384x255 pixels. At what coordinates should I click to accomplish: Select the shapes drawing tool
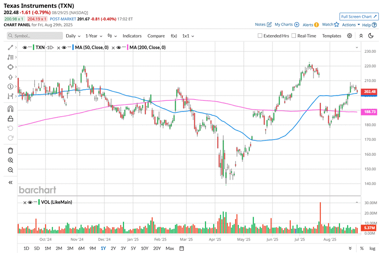click(10, 67)
